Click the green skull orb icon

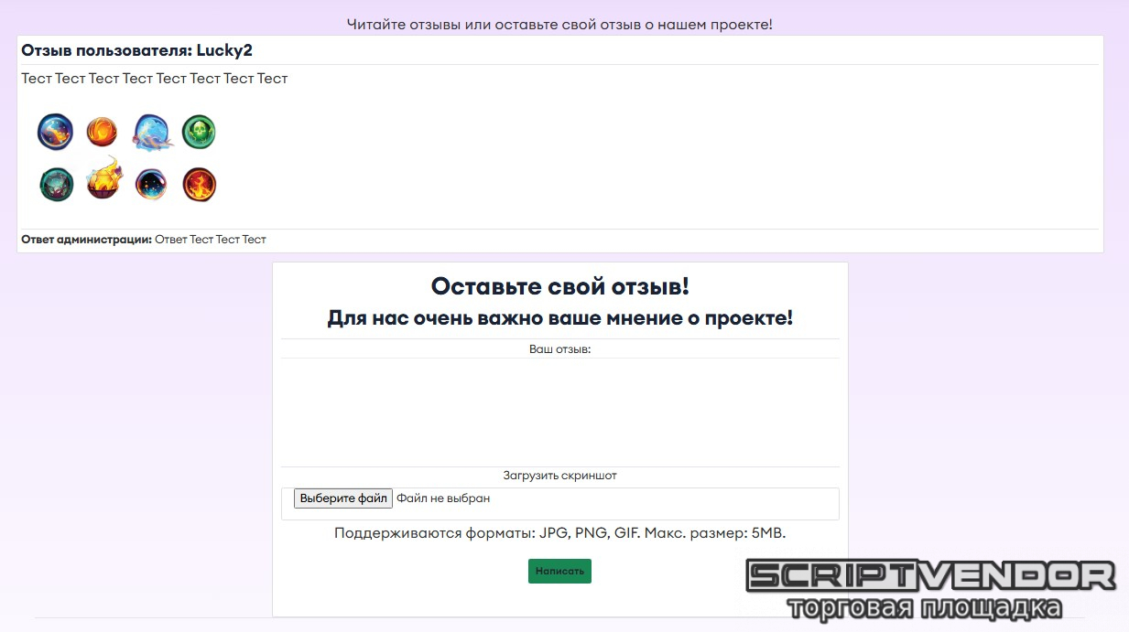[199, 133]
